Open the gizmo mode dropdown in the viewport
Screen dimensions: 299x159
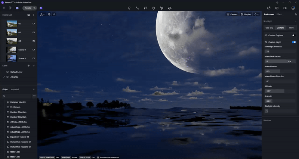click(42, 14)
